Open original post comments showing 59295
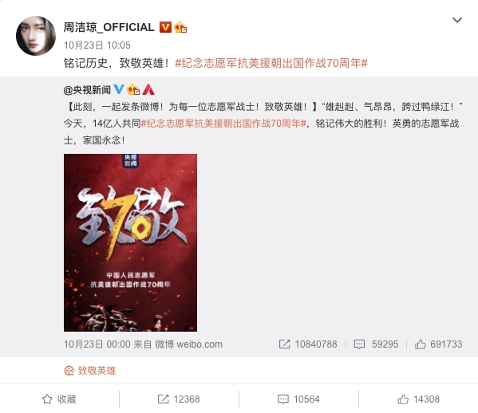The image size is (478, 413). (x=376, y=344)
